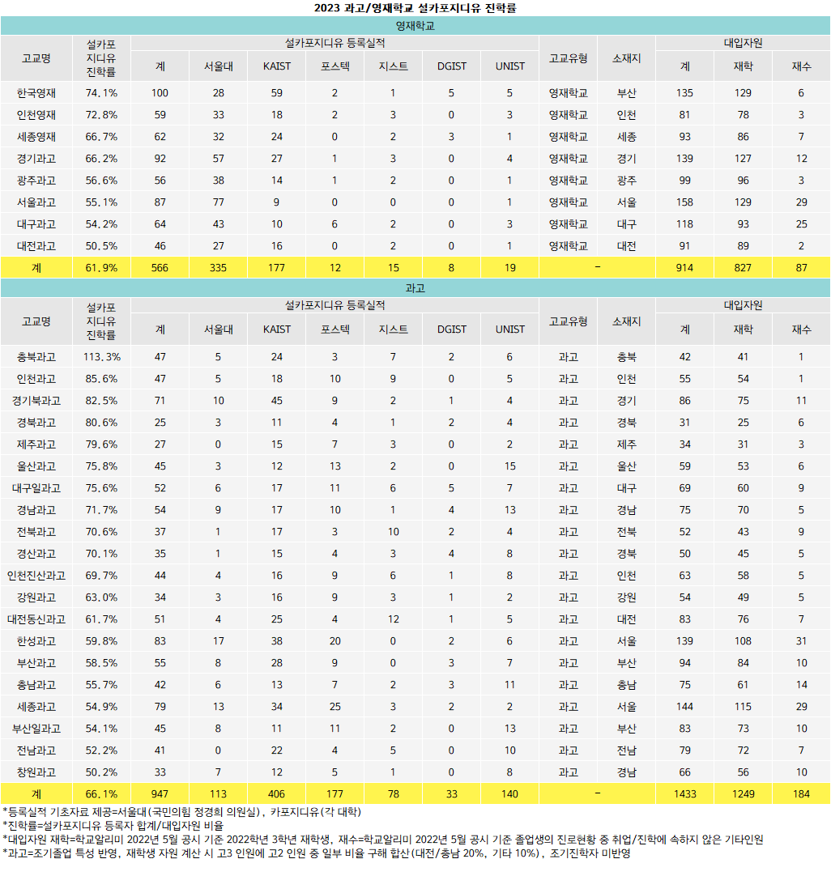Click the UNIST column header in 과고 table
Image resolution: width=831 pixels, height=876 pixels.
509,330
